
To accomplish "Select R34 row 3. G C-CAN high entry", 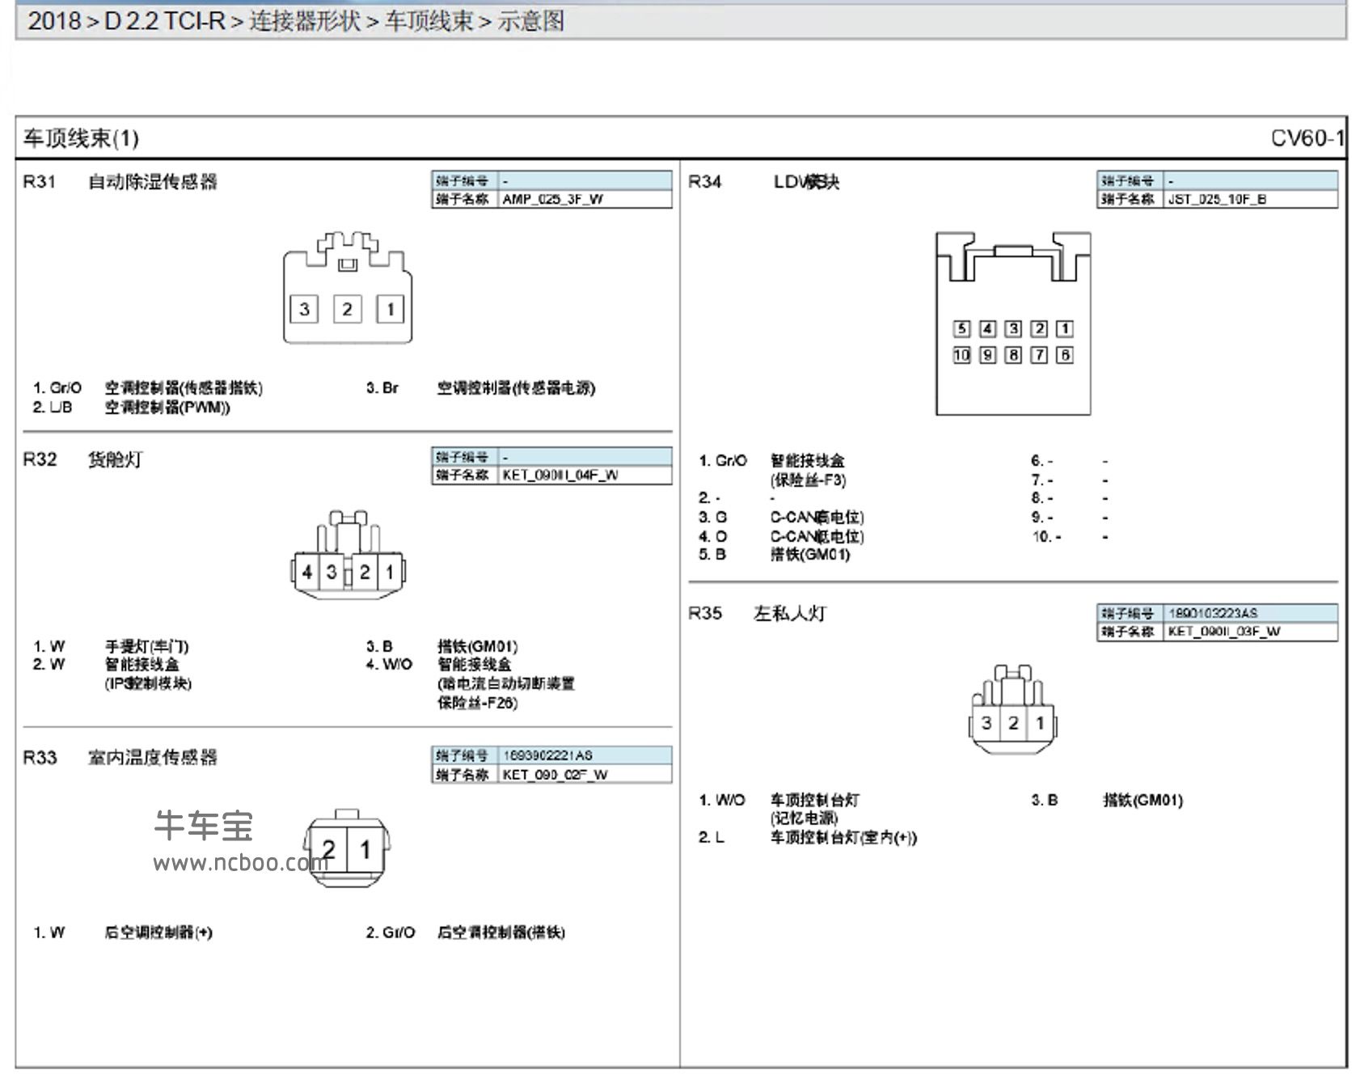I will click(x=782, y=517).
